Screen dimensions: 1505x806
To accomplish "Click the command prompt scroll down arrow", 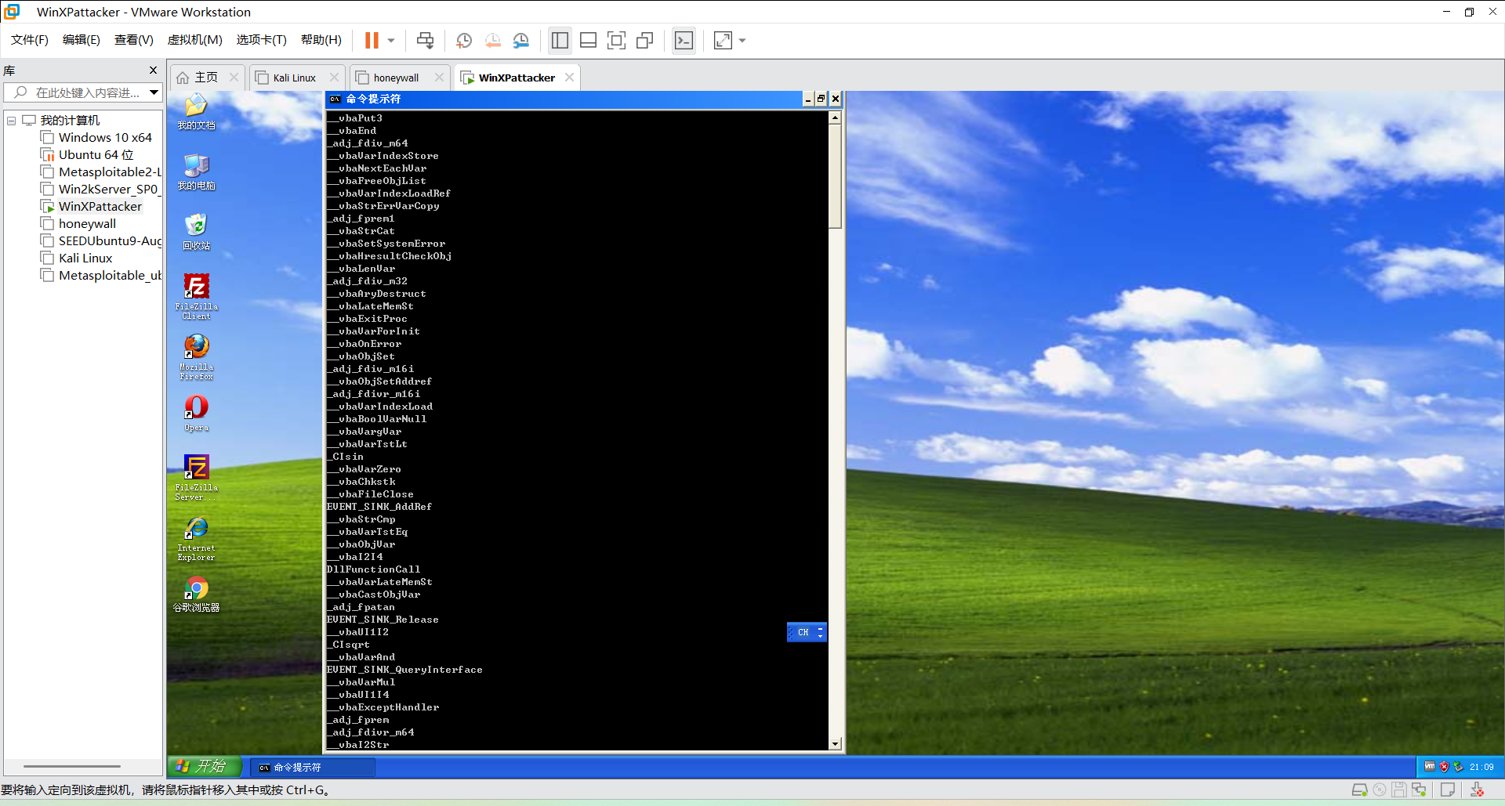I will pos(835,744).
